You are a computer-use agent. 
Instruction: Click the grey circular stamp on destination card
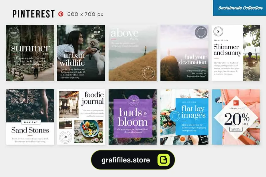tap(201, 32)
